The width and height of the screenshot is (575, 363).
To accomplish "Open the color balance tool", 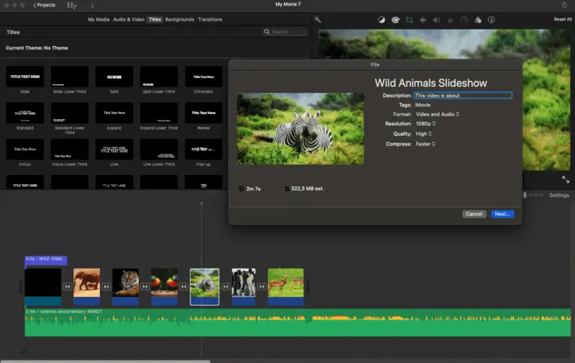I will 381,19.
